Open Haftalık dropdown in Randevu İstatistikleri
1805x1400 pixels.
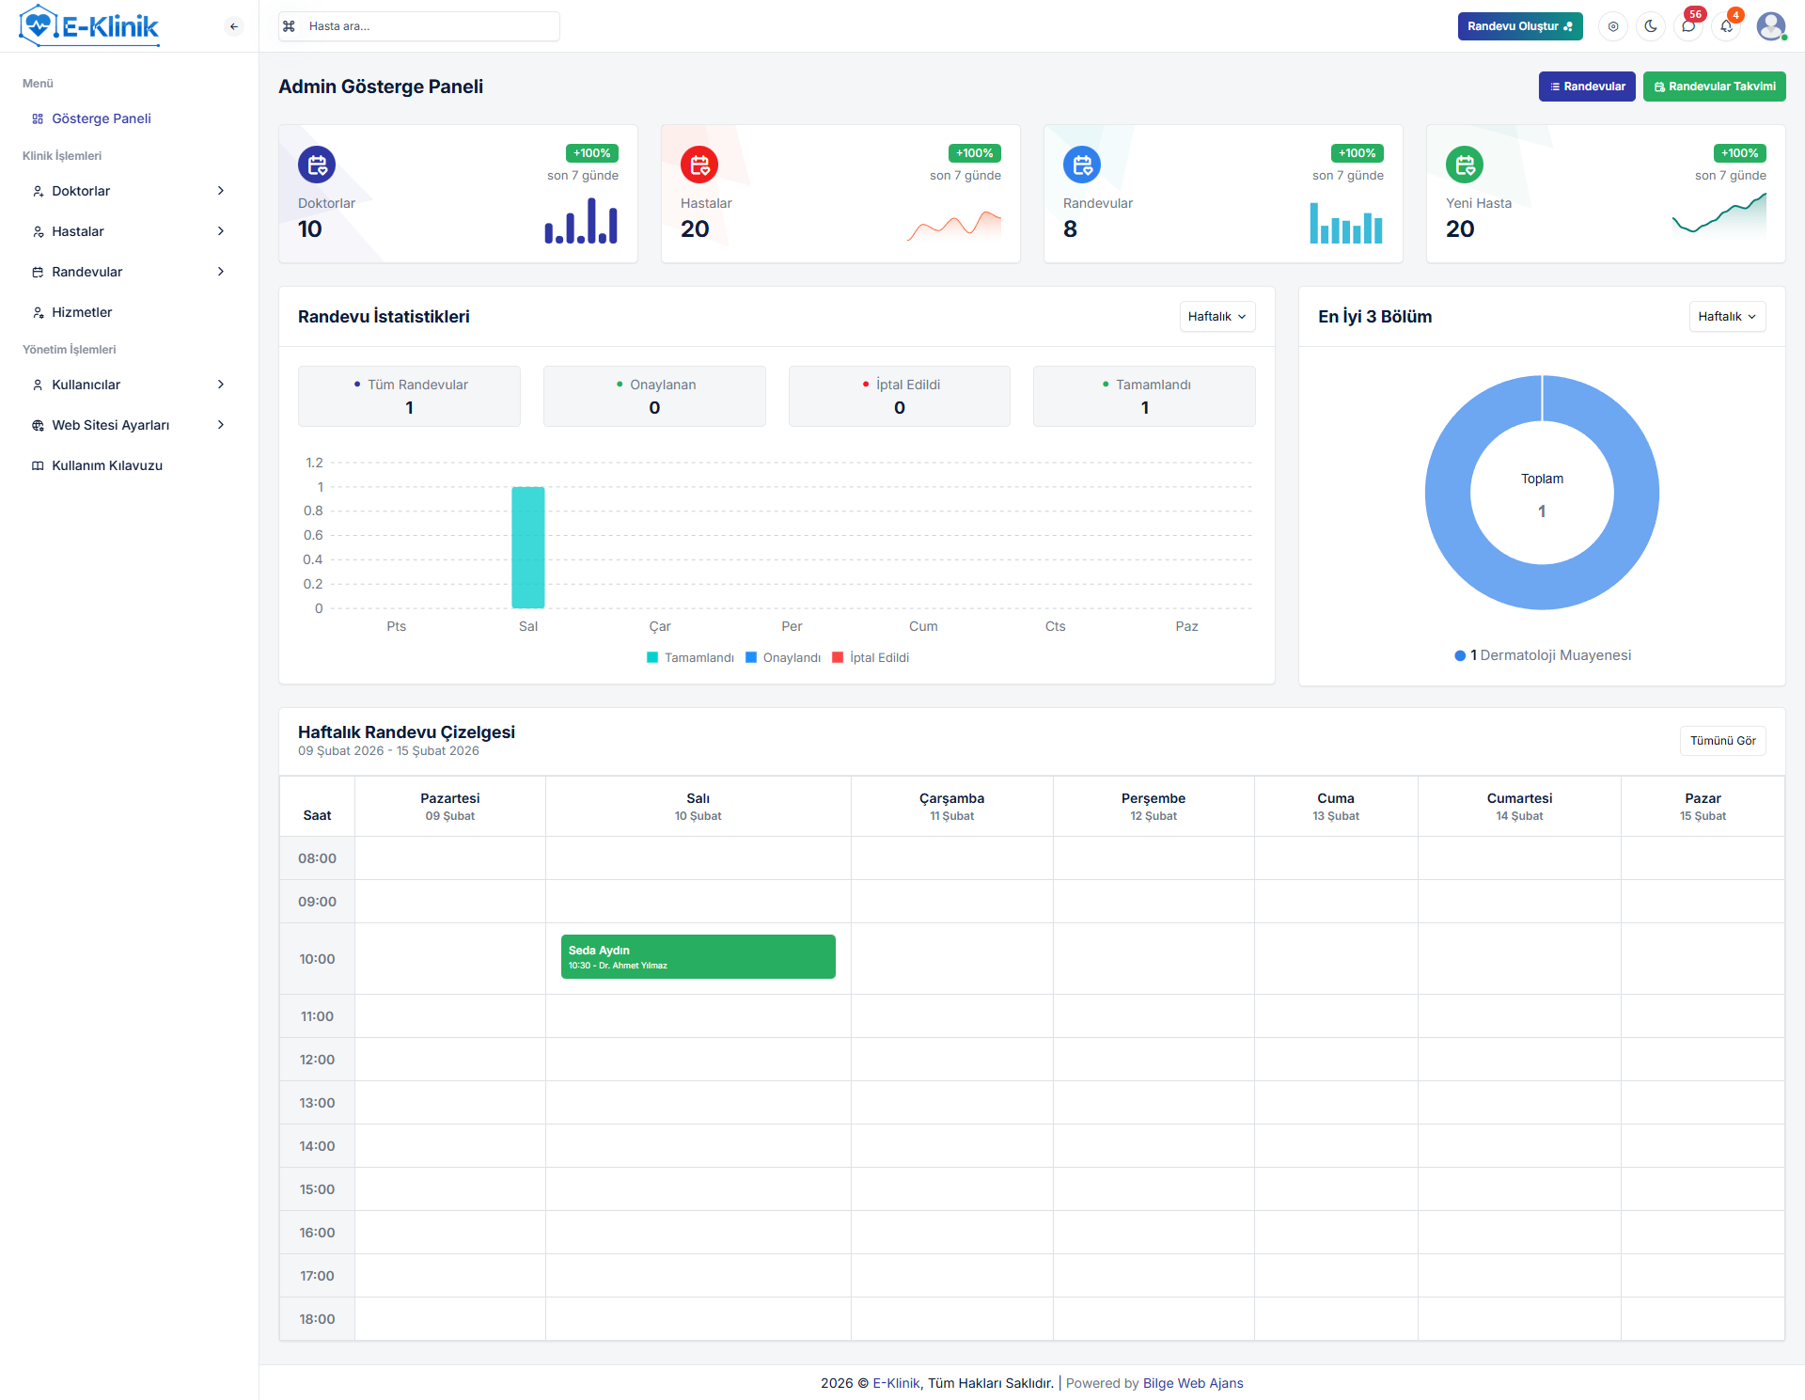pos(1216,317)
